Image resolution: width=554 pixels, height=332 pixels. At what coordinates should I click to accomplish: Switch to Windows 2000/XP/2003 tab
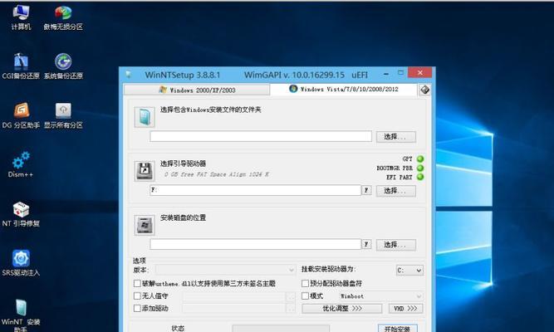tap(197, 90)
